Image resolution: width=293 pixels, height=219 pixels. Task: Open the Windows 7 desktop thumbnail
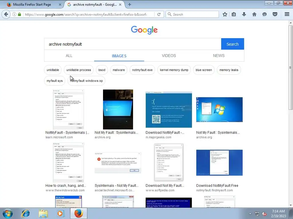click(219, 109)
